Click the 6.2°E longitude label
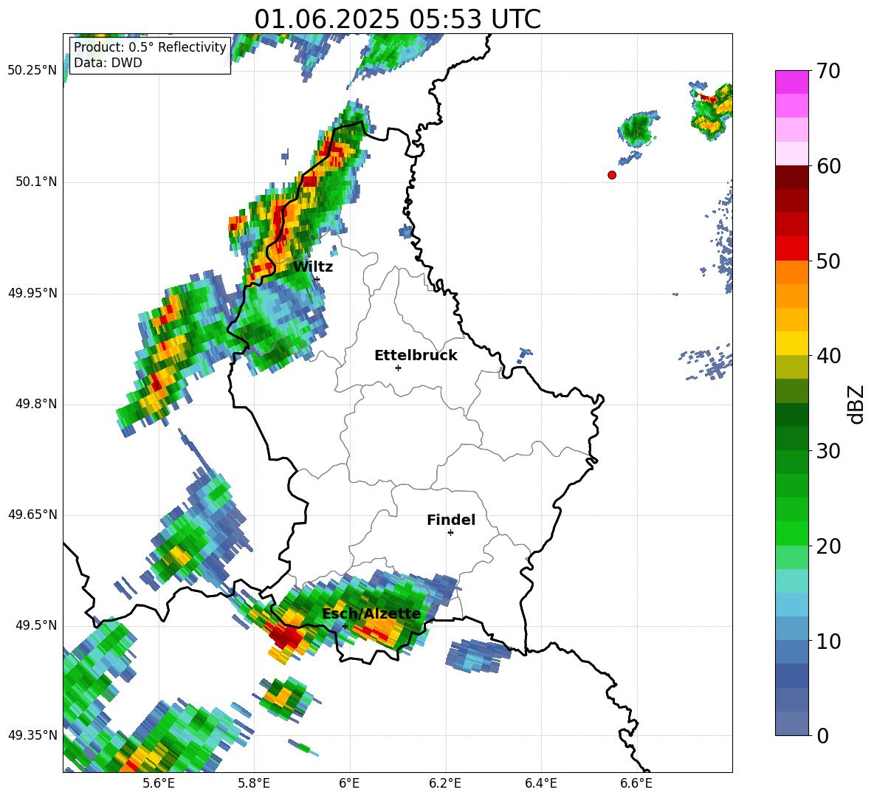874x798 pixels. 445,783
